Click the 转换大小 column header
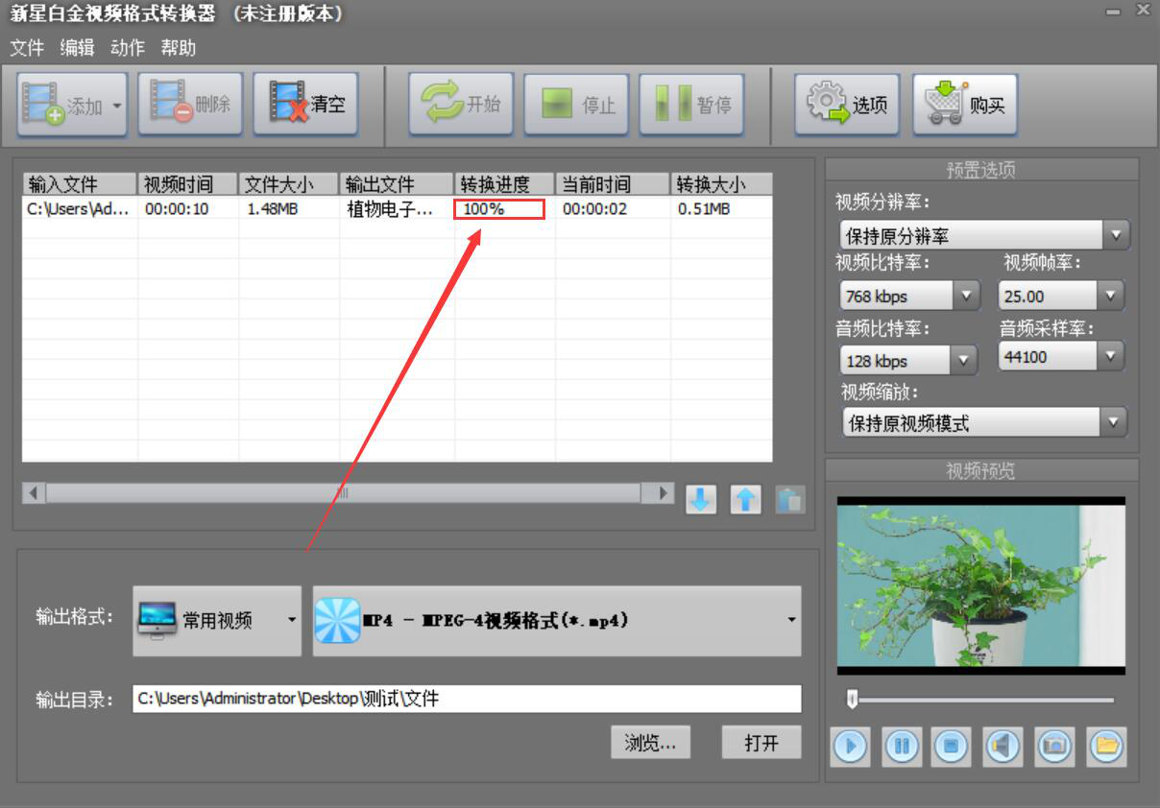Screen dimensions: 1160x808 coord(721,184)
